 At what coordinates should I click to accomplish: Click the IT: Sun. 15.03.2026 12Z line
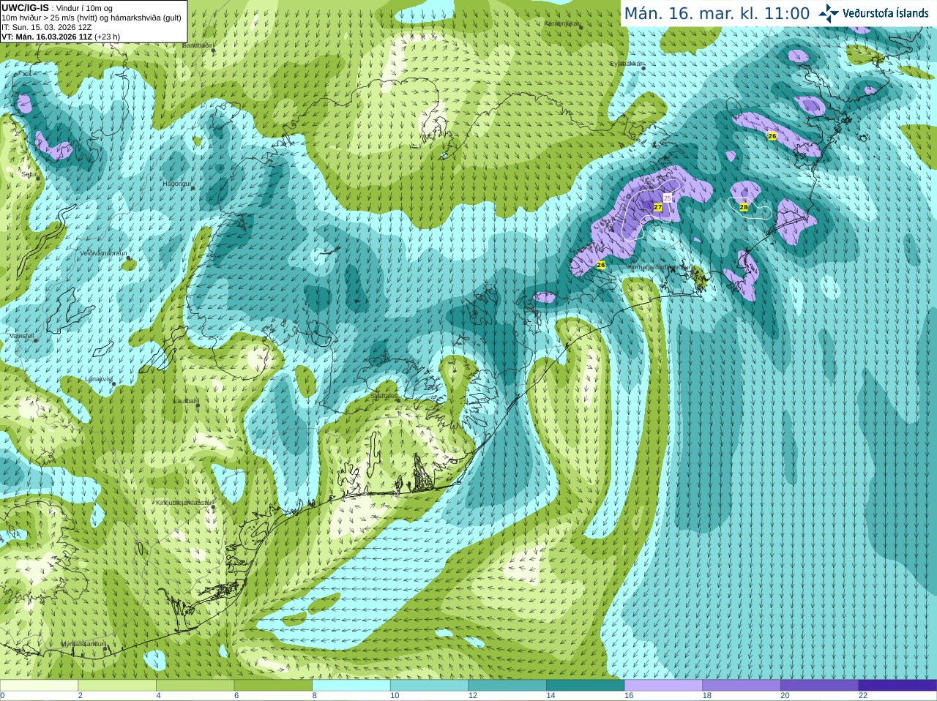tap(46, 27)
